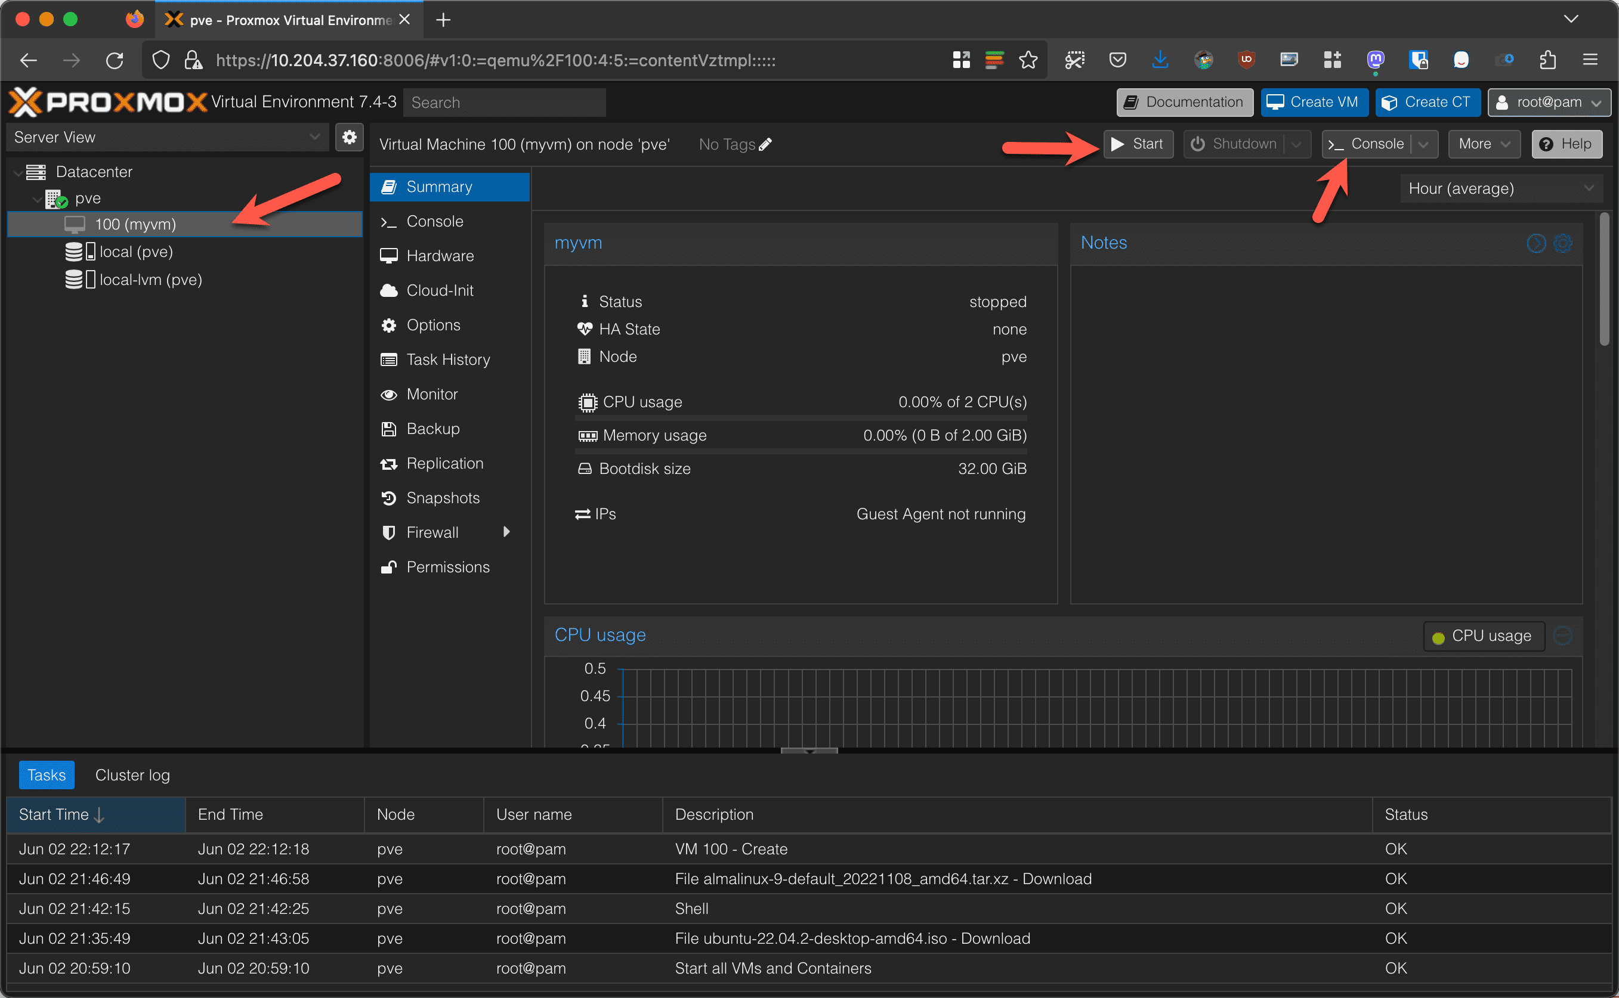Click the screenshot scissors extension icon

1074,60
